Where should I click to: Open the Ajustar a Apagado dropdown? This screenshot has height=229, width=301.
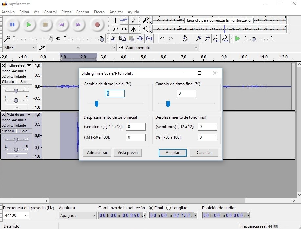click(x=77, y=215)
